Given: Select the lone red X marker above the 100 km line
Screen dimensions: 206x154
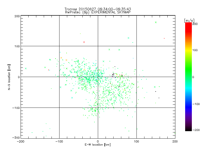Looking at the screenshot, I should click(84, 42).
